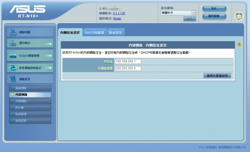Viewport: 250px width, 152px height.
Task: Click the 子網路遮罩 label link
Action: [x=105, y=68]
